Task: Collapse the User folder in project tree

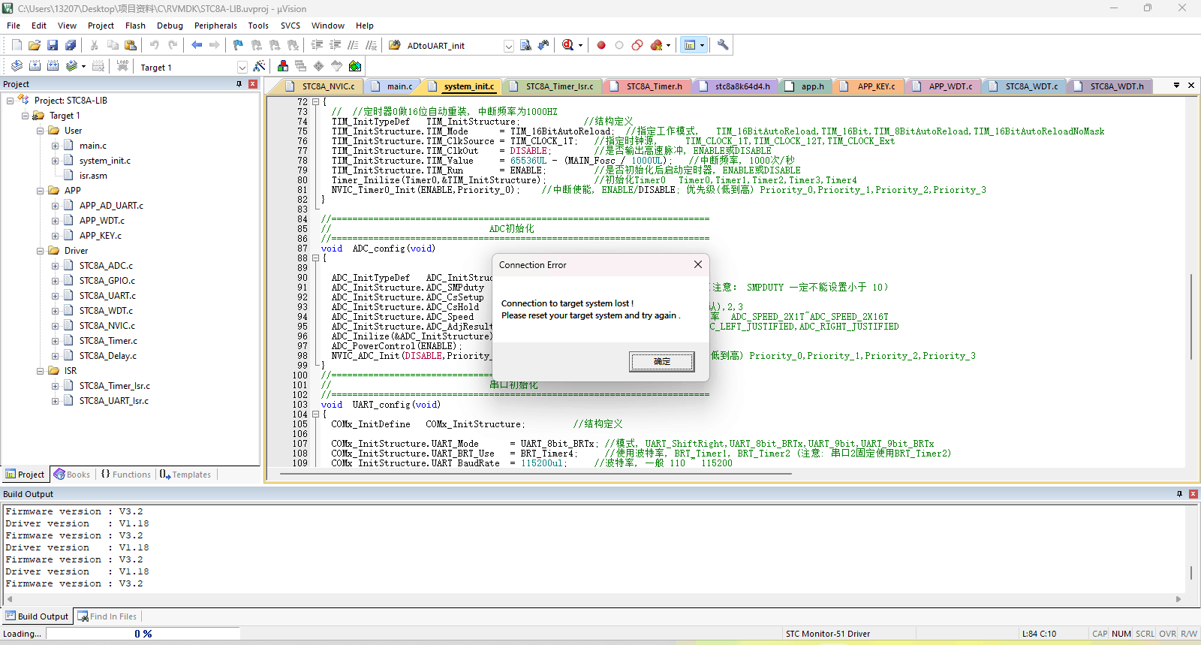Action: click(x=41, y=131)
